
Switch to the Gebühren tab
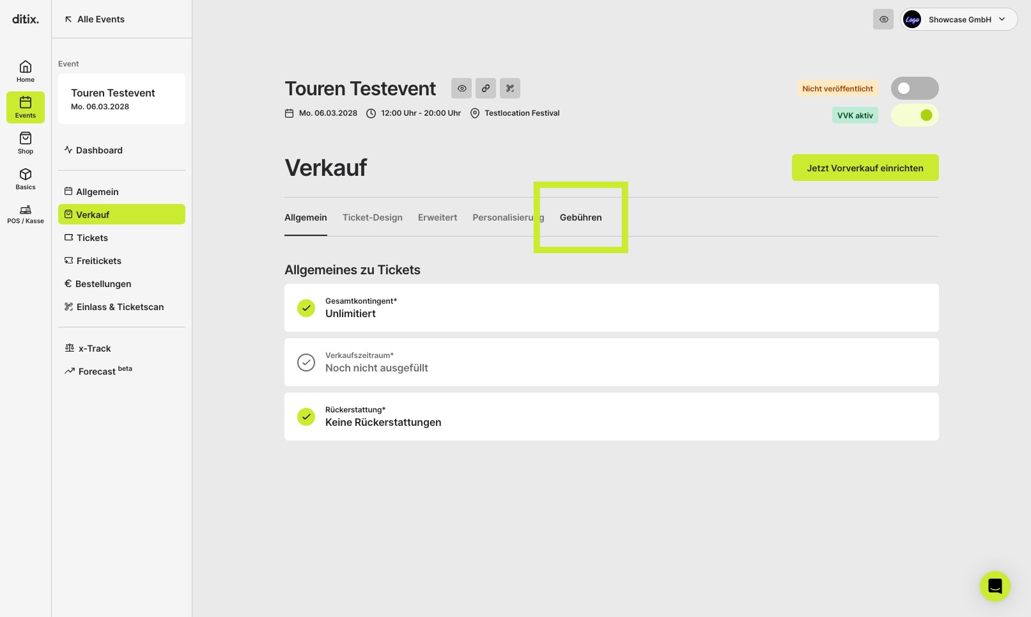click(x=581, y=217)
